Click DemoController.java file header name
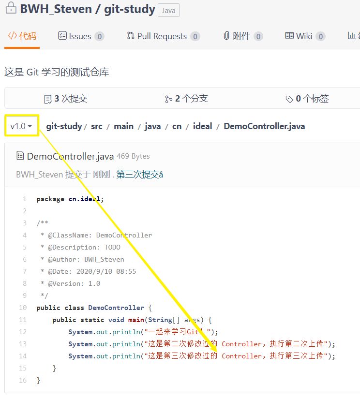Viewport: 360px width, 399px height. 70,157
